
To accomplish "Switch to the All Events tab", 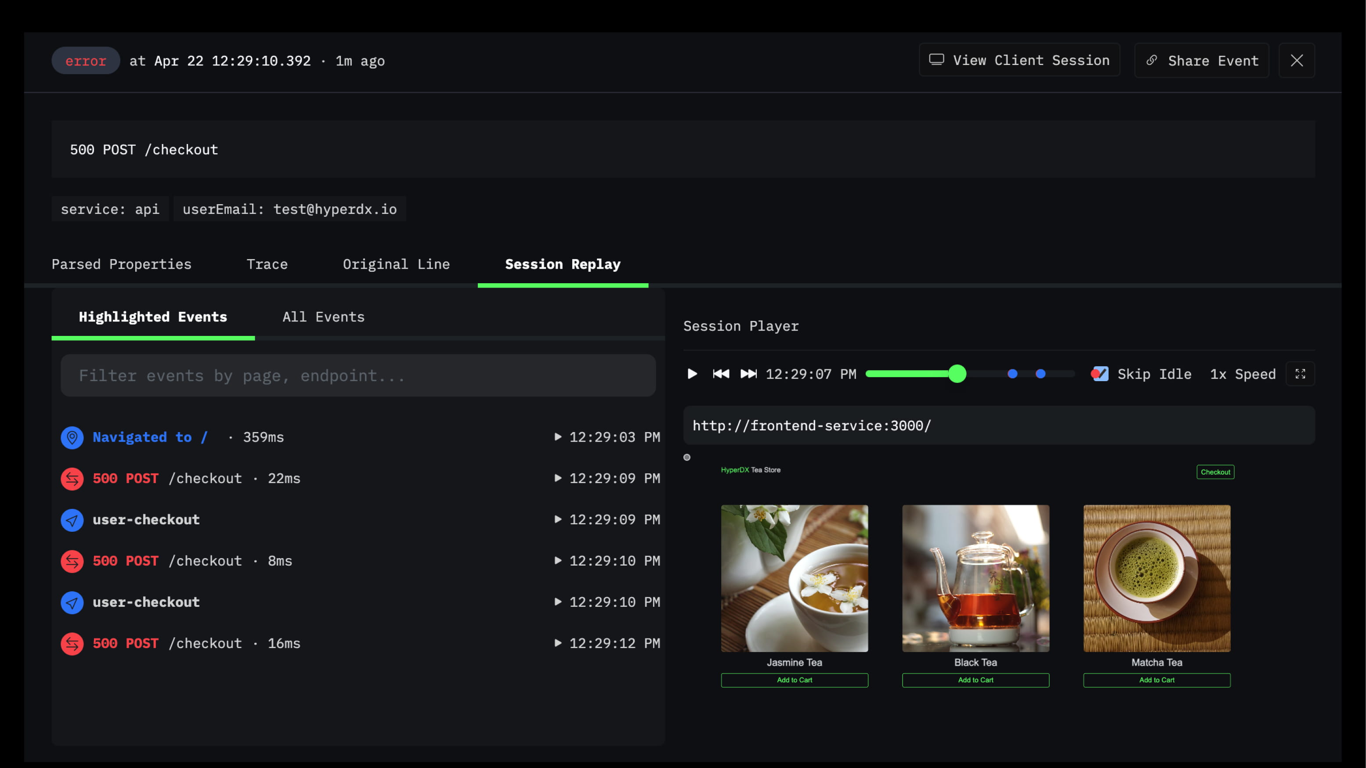I will pos(323,317).
